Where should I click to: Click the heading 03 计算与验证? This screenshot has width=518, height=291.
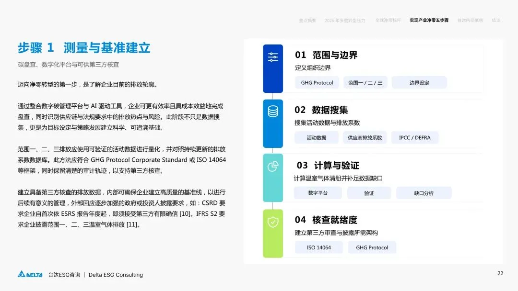(328, 165)
